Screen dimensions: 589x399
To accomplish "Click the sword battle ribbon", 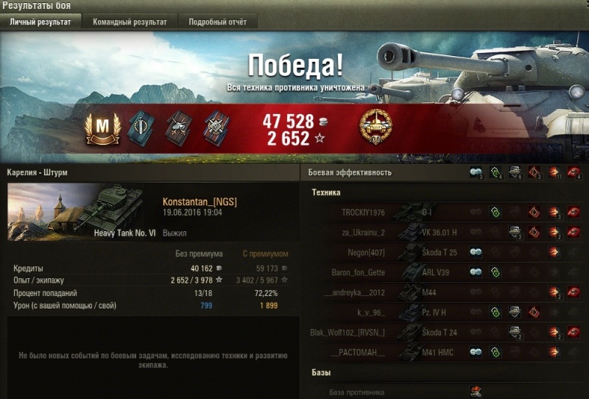I will (141, 128).
